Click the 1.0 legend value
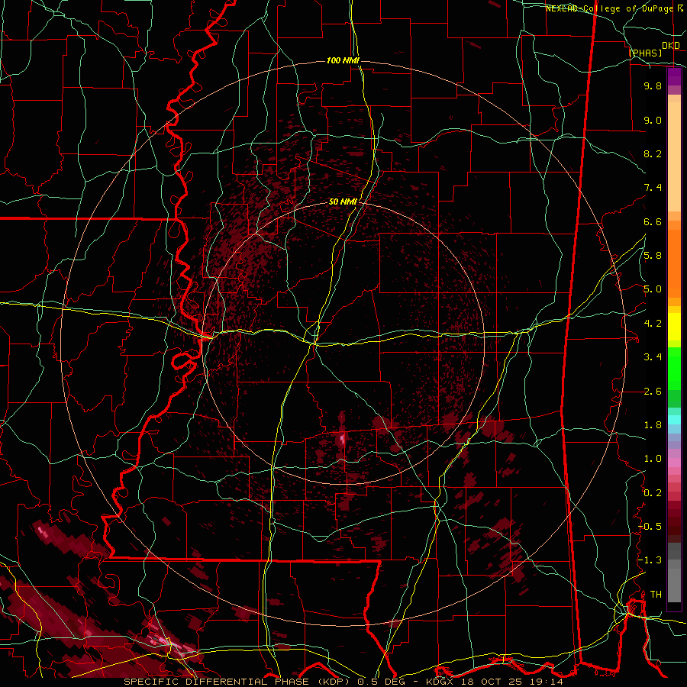The width and height of the screenshot is (687, 687). 653,459
